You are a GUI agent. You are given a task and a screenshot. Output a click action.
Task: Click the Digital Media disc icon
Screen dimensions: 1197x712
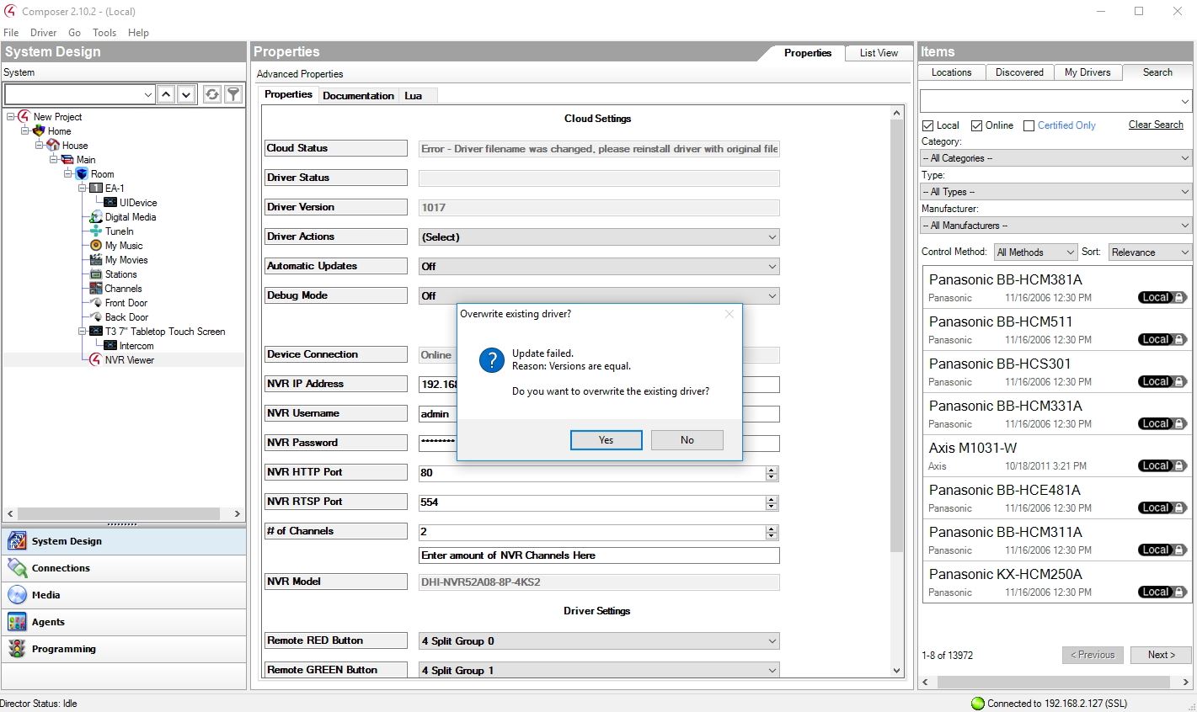96,216
